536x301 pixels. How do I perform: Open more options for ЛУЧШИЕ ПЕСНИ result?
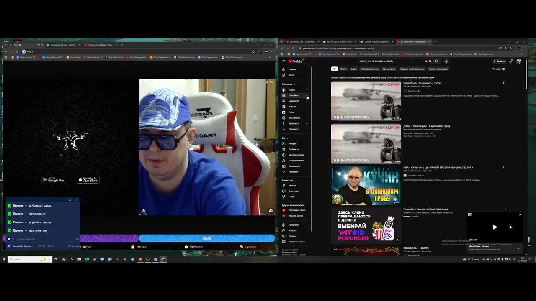(x=503, y=167)
